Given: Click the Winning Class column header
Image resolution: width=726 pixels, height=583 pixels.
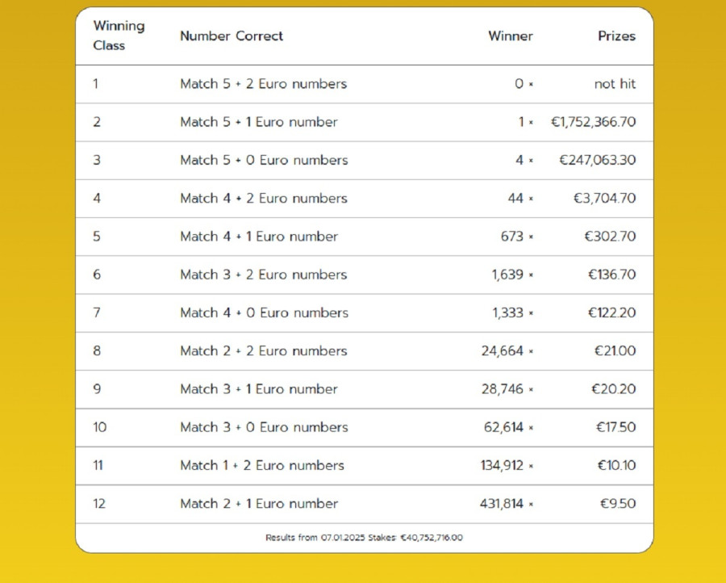Looking at the screenshot, I should [119, 36].
